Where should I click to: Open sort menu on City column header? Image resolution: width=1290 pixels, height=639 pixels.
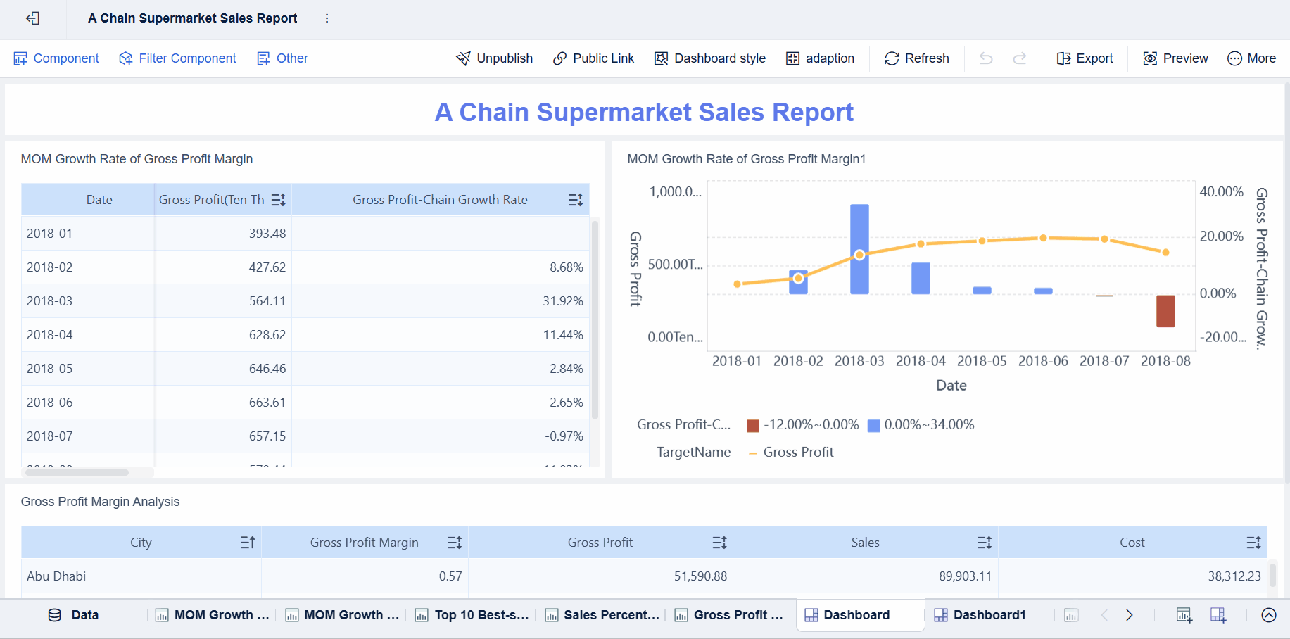(x=247, y=543)
